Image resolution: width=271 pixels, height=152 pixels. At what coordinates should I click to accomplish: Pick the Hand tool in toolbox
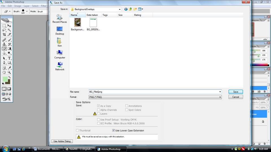[x=4, y=72]
